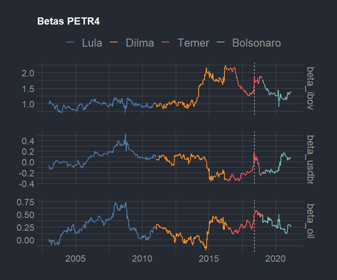Click the 2.0 y-axis label of beta_ibov

click(x=28, y=73)
